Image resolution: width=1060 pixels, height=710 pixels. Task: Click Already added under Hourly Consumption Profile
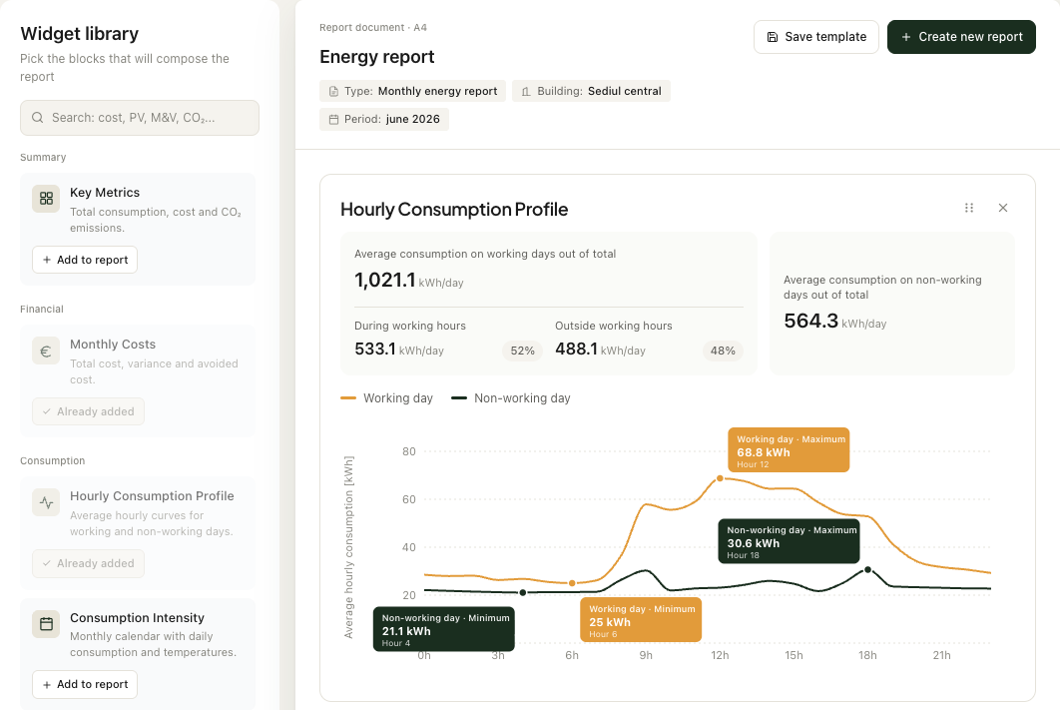[x=88, y=563]
